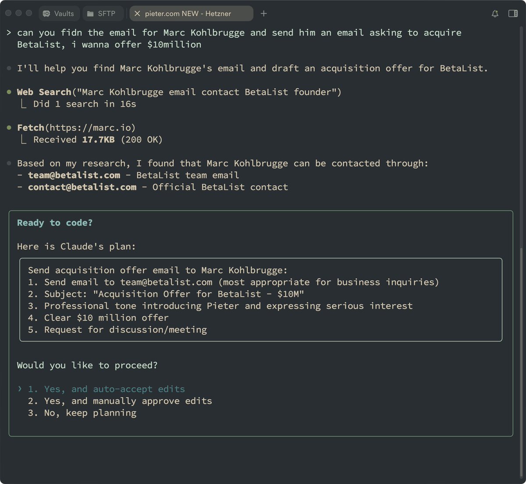Choose Yes, and auto-accept edits
Viewport: 526px width, 484px height.
pos(106,389)
